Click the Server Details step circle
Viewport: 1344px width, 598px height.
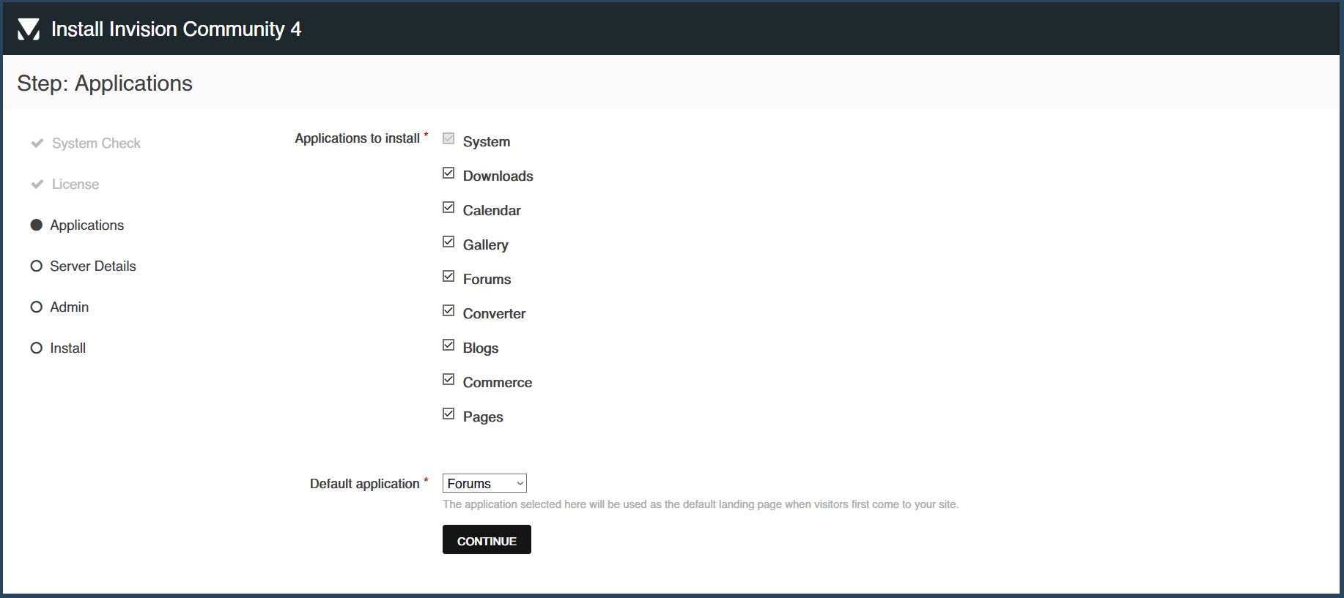(37, 266)
